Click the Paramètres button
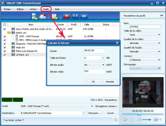 pos(111,100)
